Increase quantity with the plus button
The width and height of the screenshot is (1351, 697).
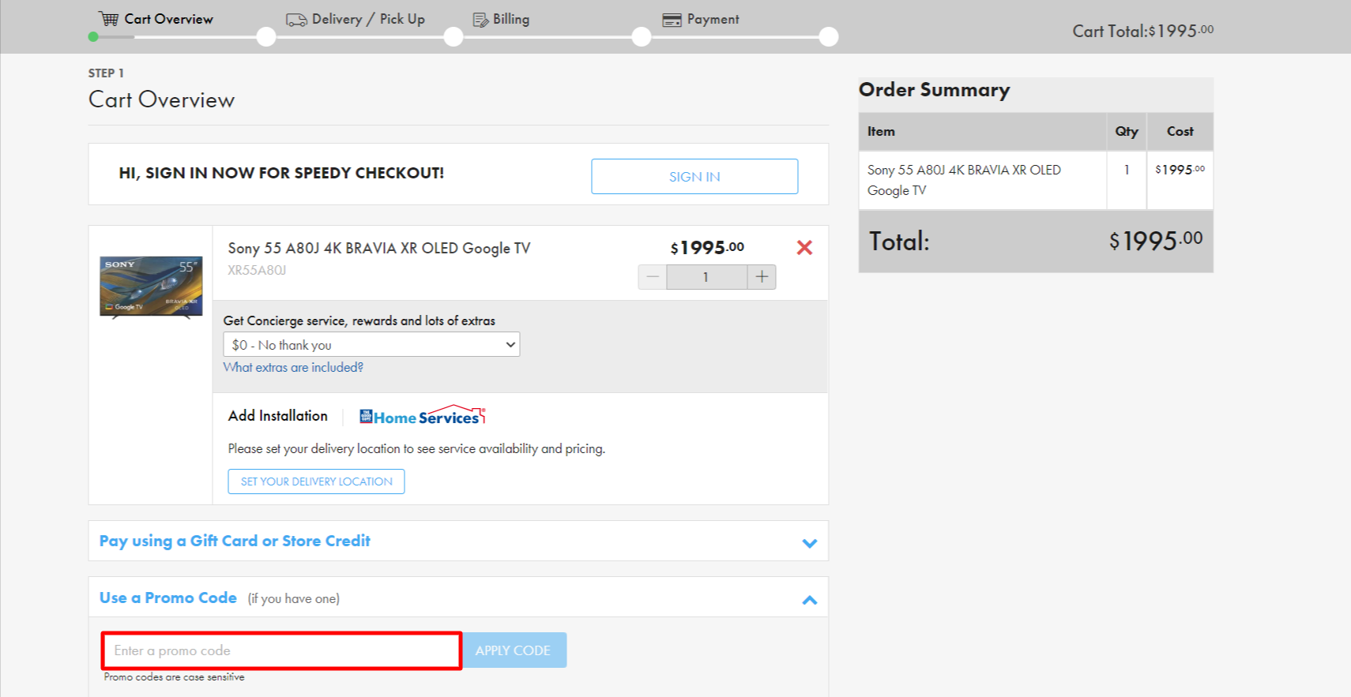[762, 277]
